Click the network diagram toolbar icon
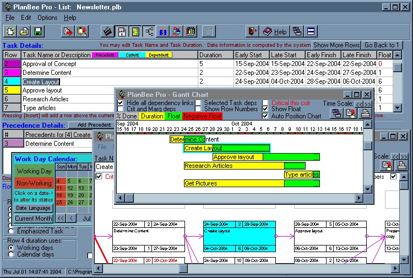Viewport: 413px width, 278px height. pyautogui.click(x=149, y=31)
